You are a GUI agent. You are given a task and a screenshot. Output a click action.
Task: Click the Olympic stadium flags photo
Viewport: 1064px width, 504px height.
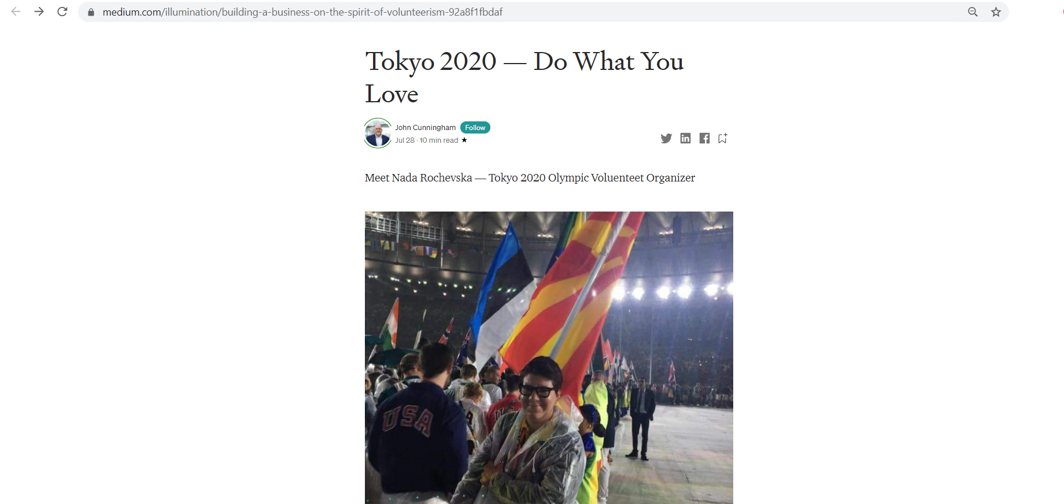point(549,357)
